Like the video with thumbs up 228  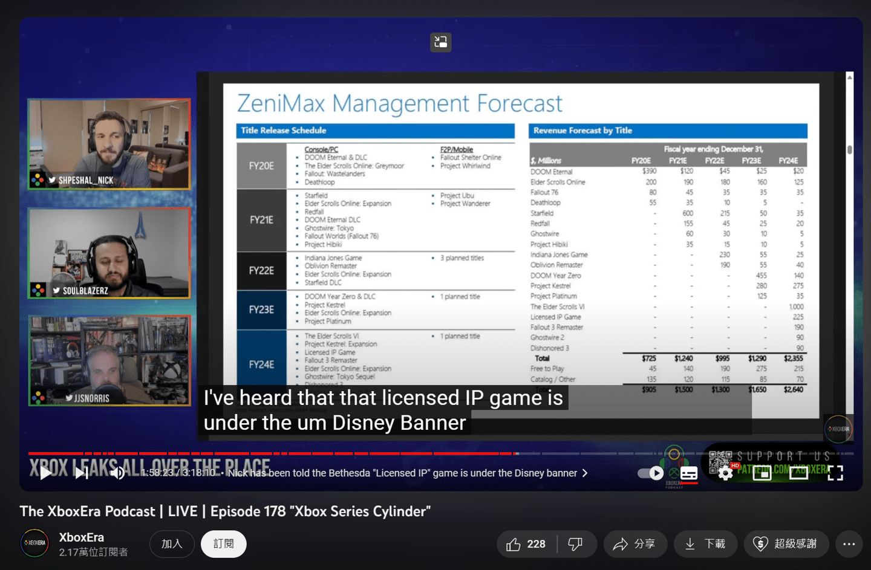[526, 544]
